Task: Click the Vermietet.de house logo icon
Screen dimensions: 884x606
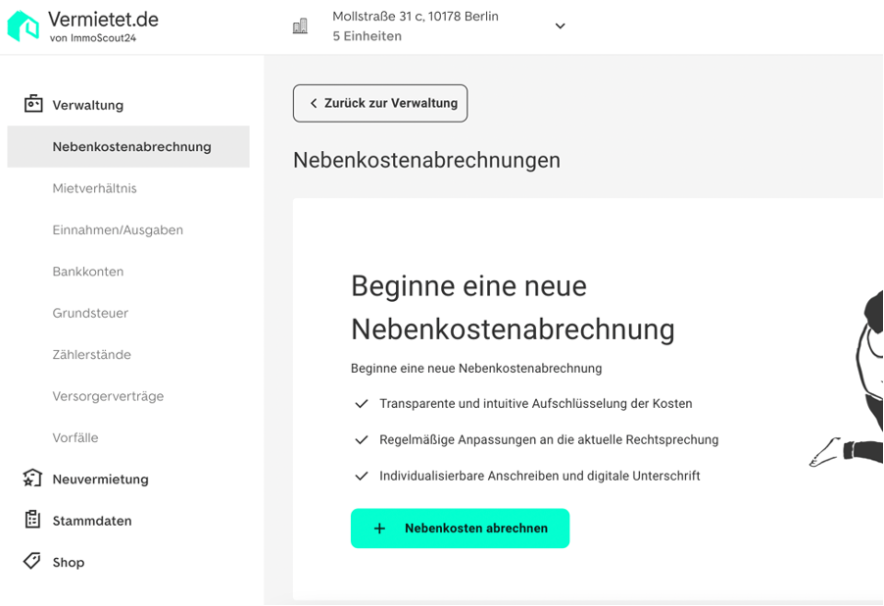Action: coord(24,25)
